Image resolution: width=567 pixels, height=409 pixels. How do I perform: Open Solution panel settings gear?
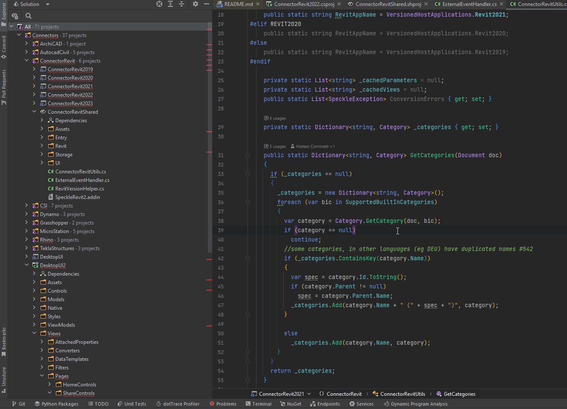point(196,4)
